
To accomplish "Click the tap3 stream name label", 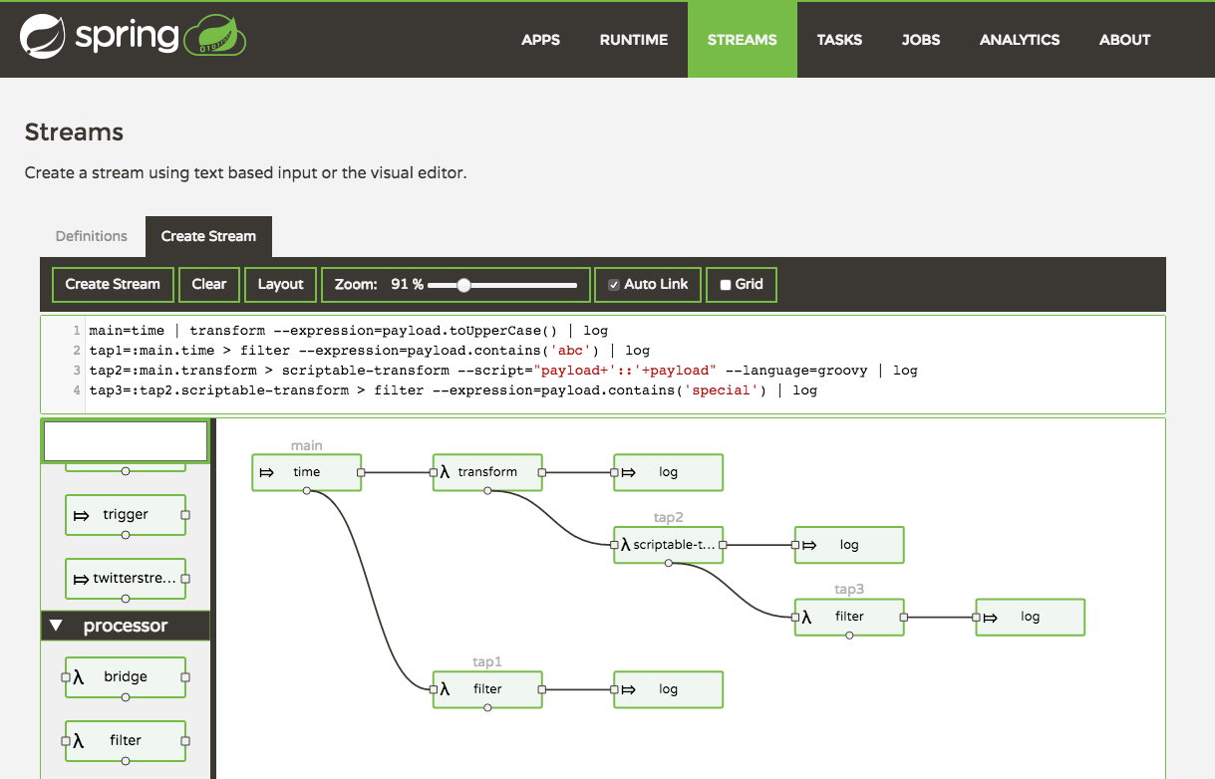I will pos(849,590).
